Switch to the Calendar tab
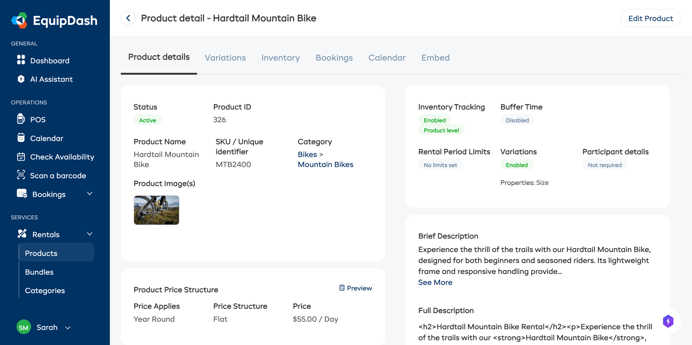Viewport: 692px width, 345px height. click(x=387, y=58)
